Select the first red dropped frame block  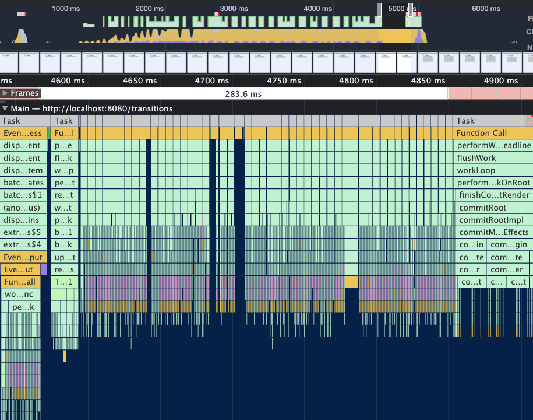click(x=459, y=93)
